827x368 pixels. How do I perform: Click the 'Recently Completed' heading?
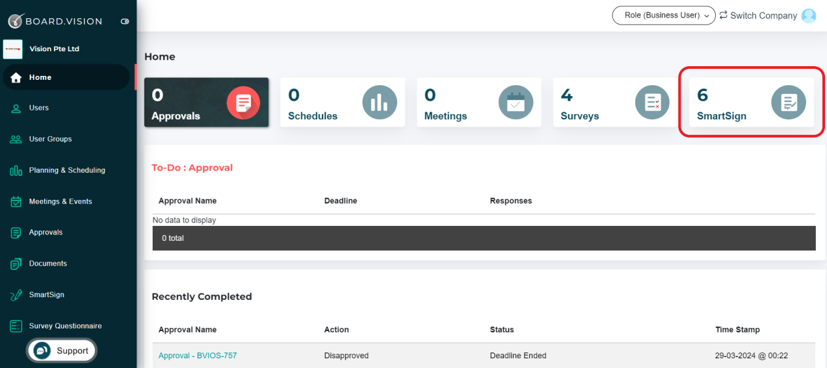pyautogui.click(x=202, y=297)
